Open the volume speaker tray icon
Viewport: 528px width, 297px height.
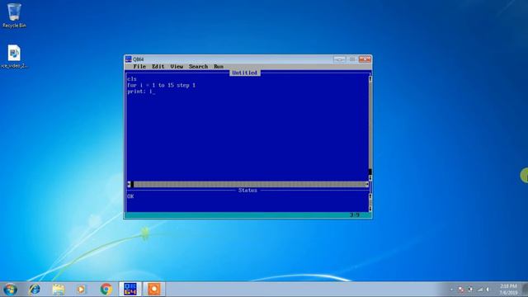click(488, 290)
